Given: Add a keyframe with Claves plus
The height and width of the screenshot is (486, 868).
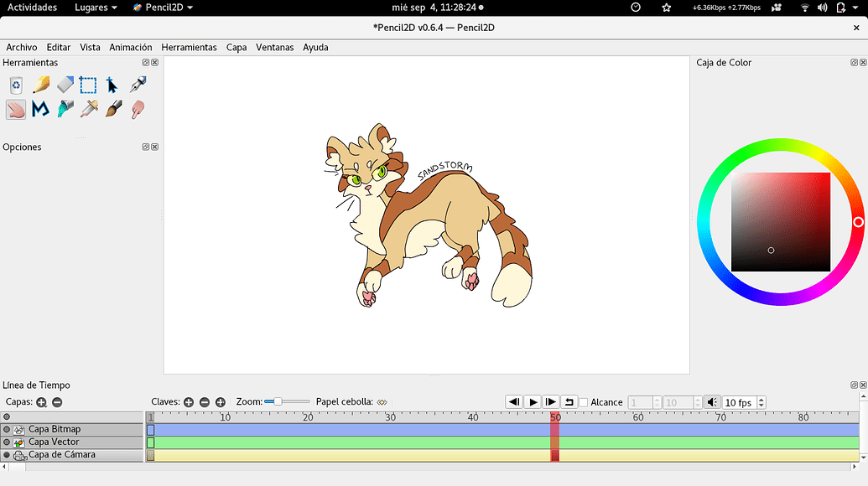Looking at the screenshot, I should tap(189, 402).
